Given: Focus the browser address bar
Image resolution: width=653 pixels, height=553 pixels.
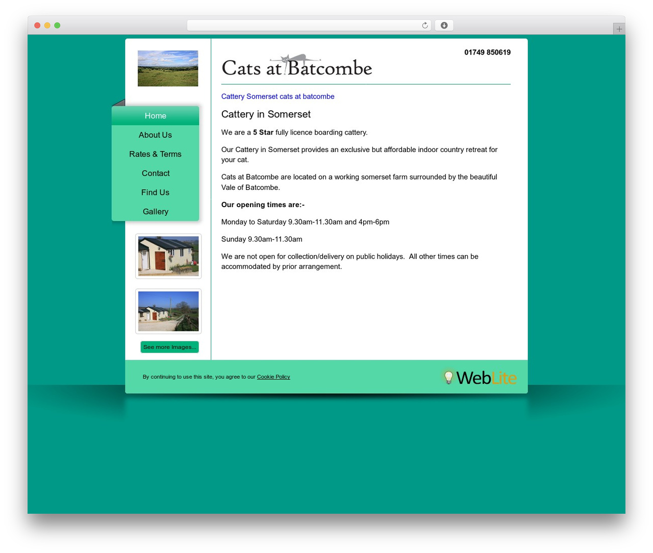Looking at the screenshot, I should pyautogui.click(x=309, y=26).
